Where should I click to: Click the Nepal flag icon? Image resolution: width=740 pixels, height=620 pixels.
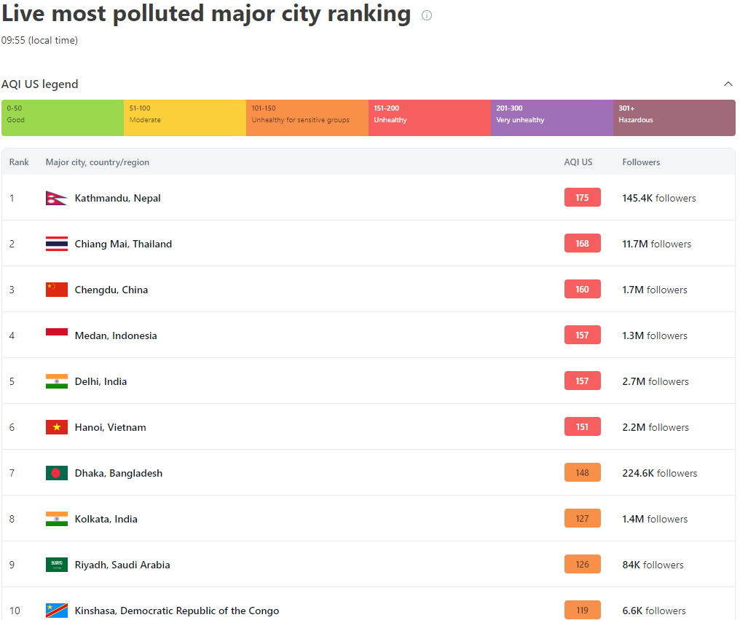[56, 198]
